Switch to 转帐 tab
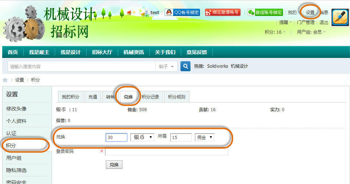This screenshot has height=184, width=350. pyautogui.click(x=110, y=97)
